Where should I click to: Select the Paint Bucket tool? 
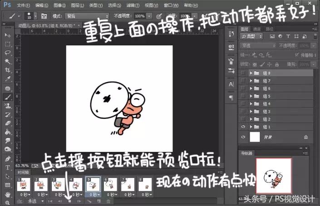8,132
